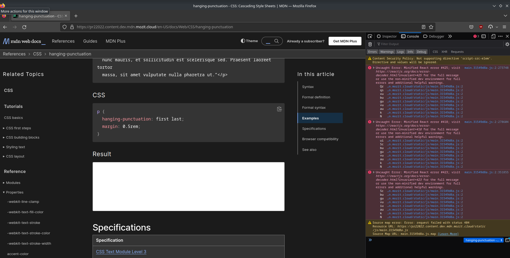The image size is (510, 258).
Task: Bookmark this page with the star
Action: click(x=431, y=27)
